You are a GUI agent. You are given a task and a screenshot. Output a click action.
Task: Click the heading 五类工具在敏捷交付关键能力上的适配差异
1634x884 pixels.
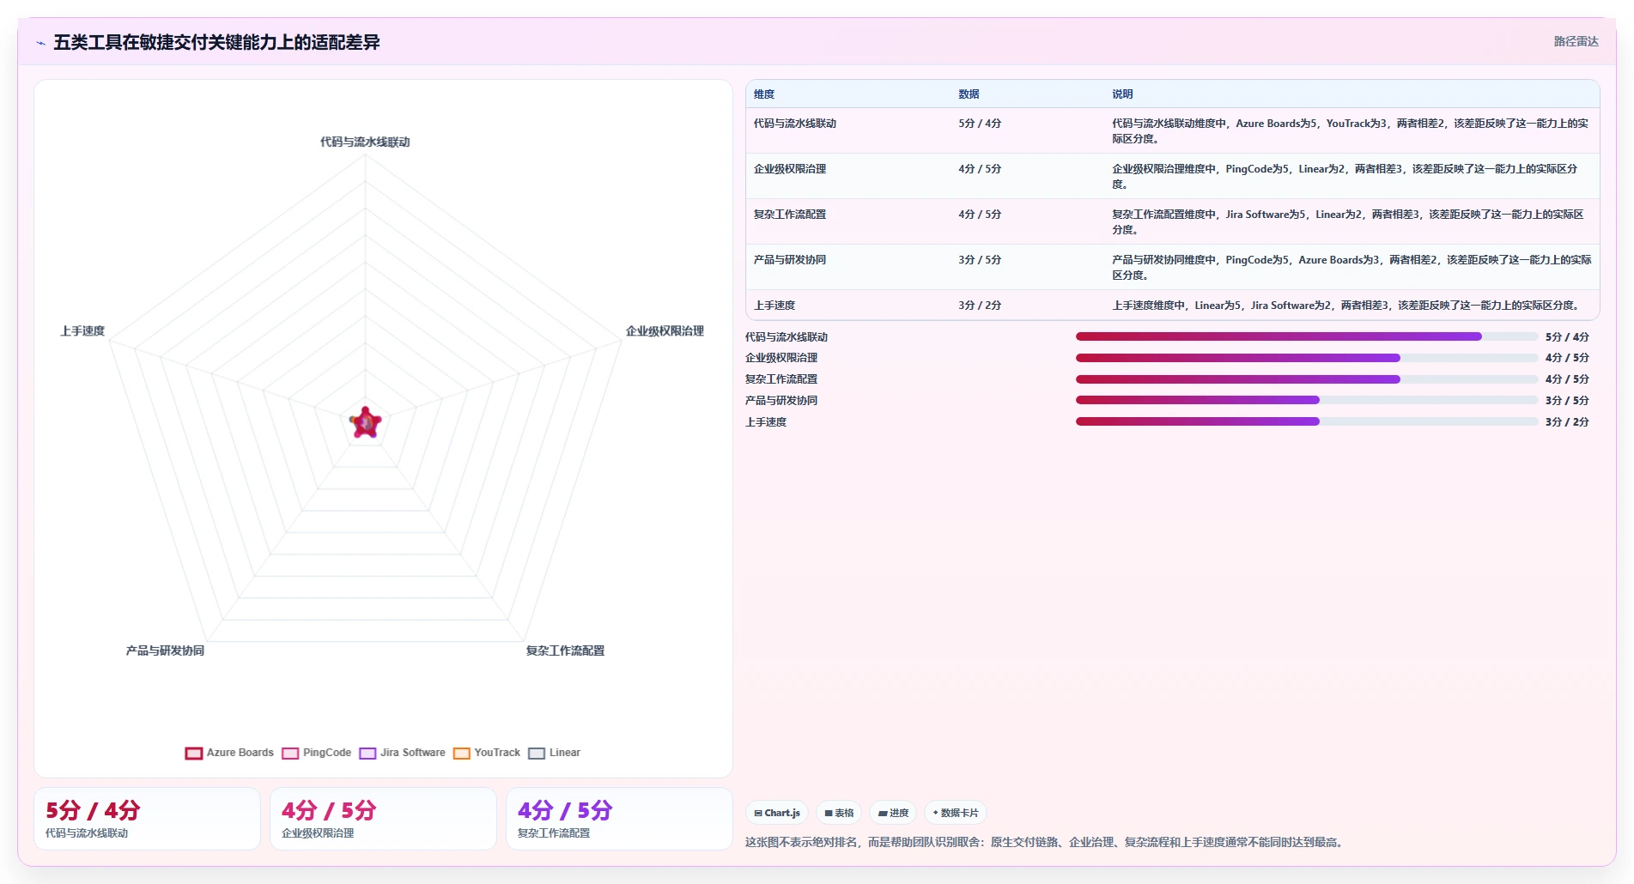[216, 42]
